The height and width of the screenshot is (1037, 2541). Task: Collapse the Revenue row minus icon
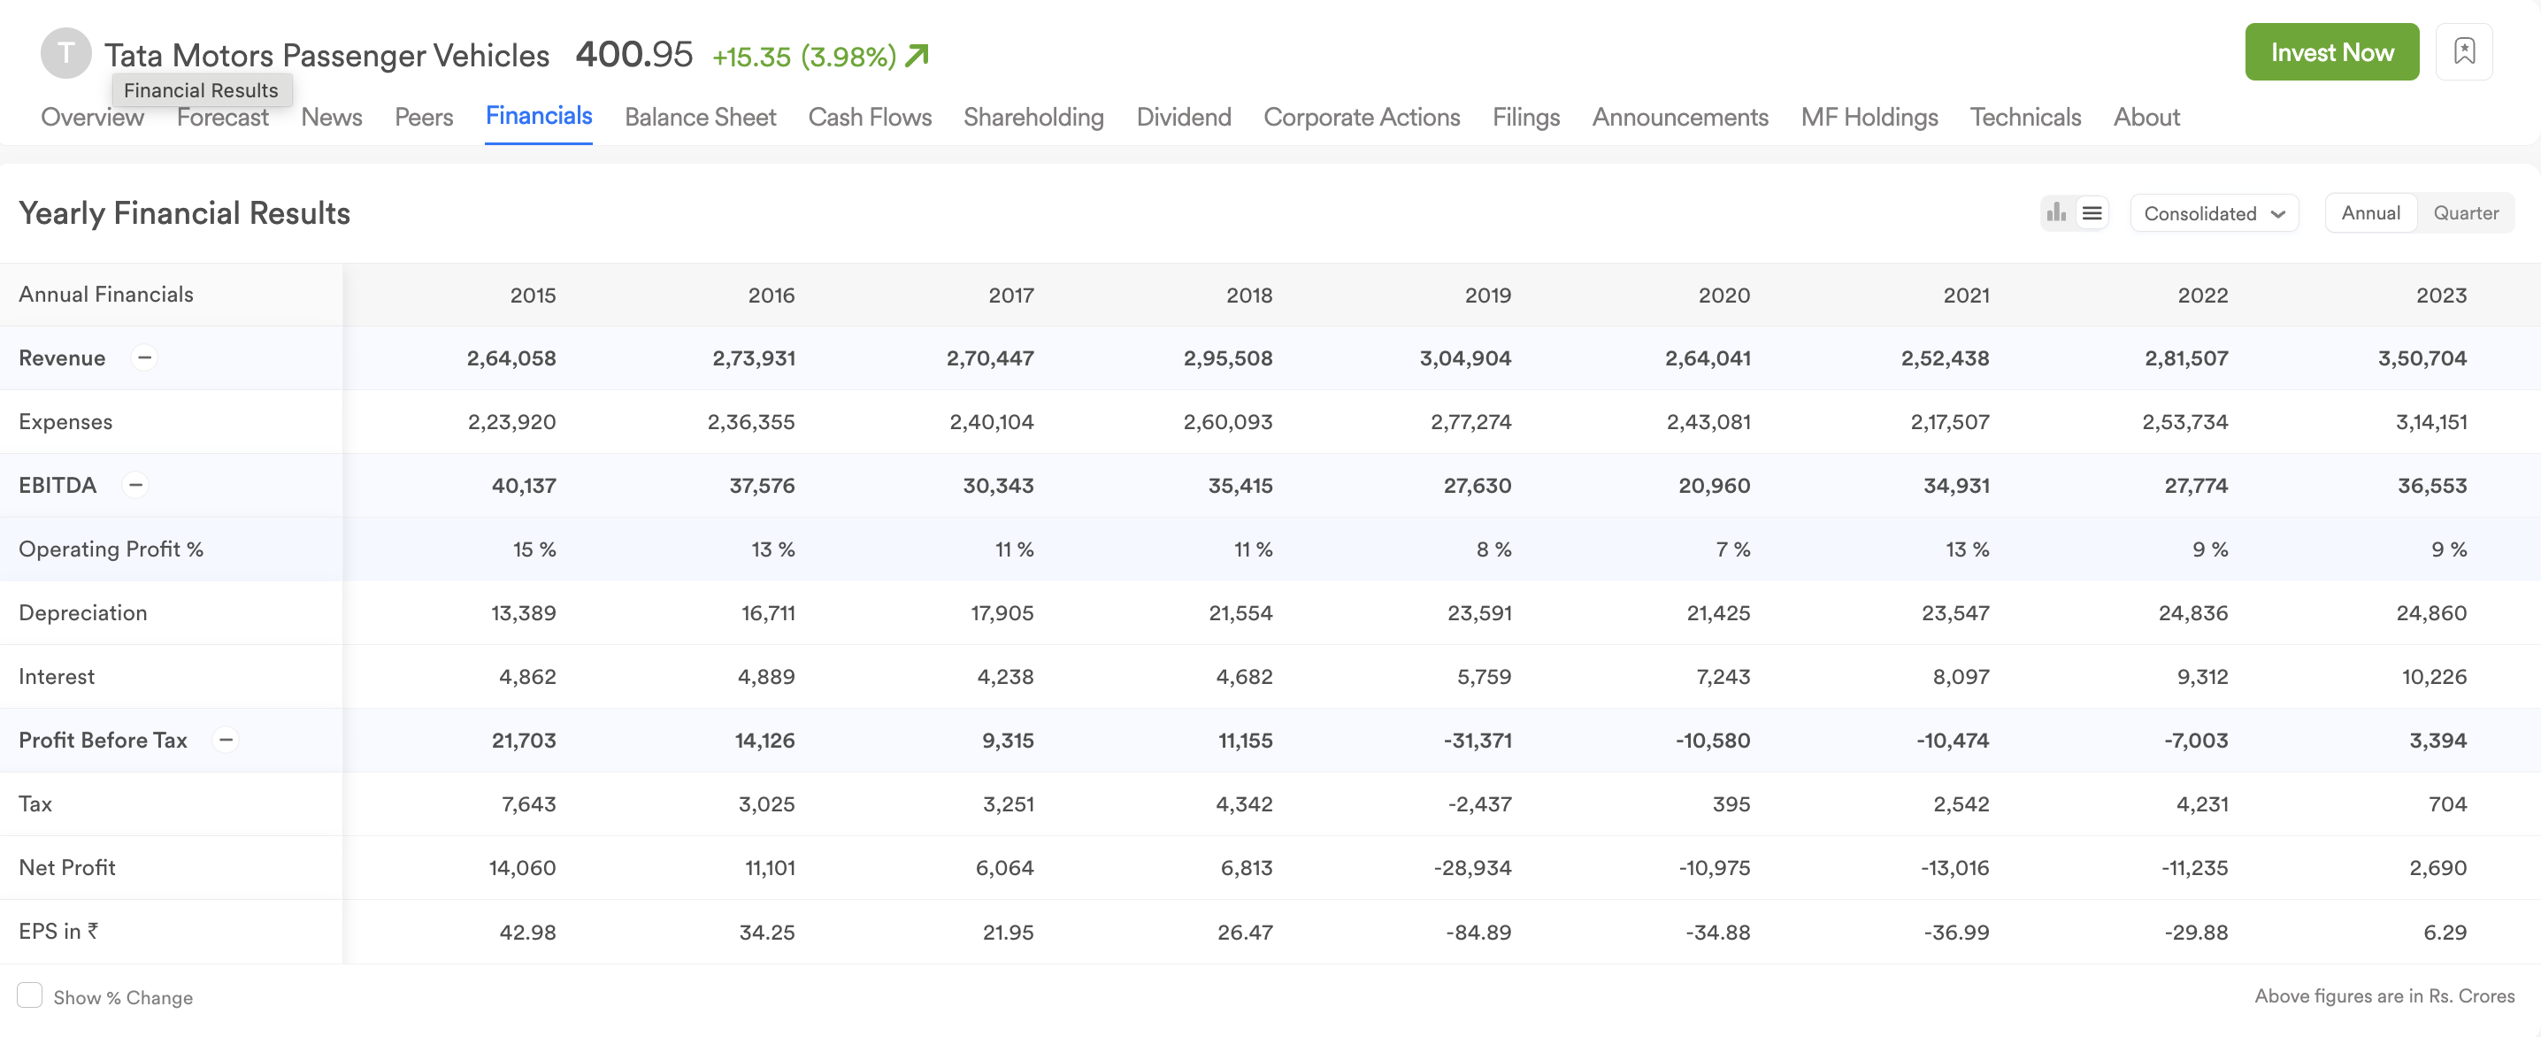pyautogui.click(x=144, y=357)
